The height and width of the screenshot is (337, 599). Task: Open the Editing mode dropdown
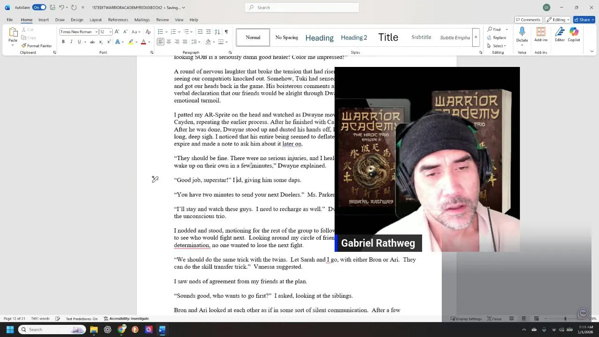[x=559, y=20]
